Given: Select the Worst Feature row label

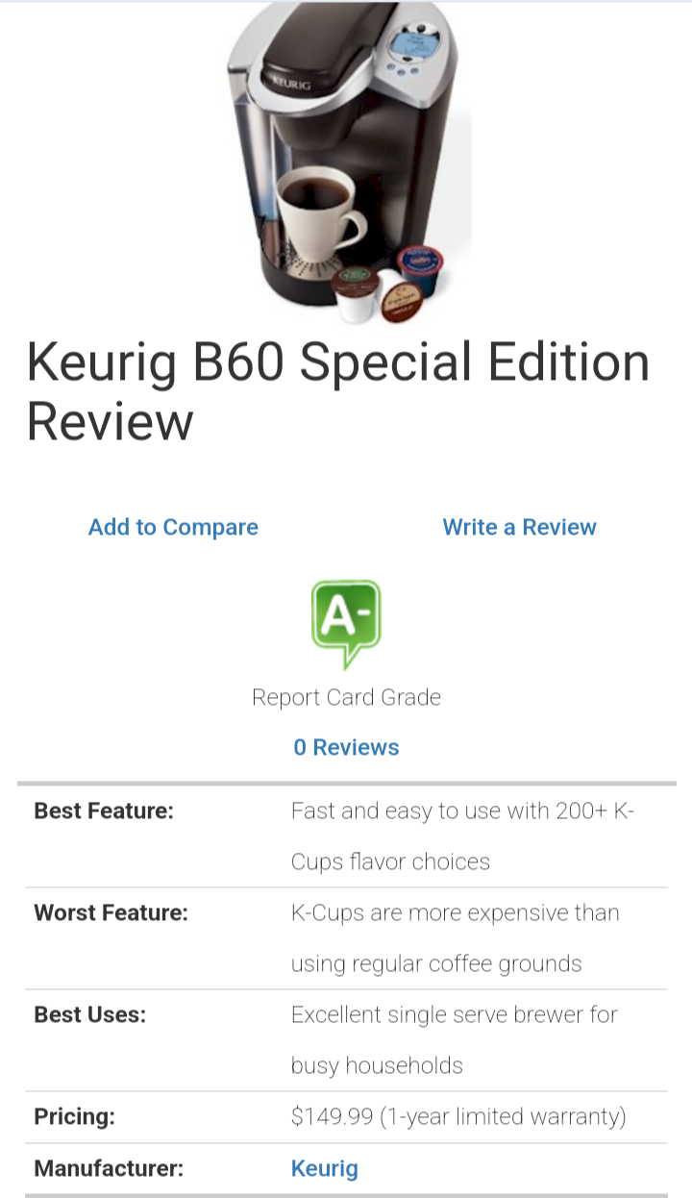Looking at the screenshot, I should (x=111, y=912).
